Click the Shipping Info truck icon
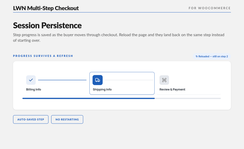The width and height of the screenshot is (244, 149). point(97,80)
